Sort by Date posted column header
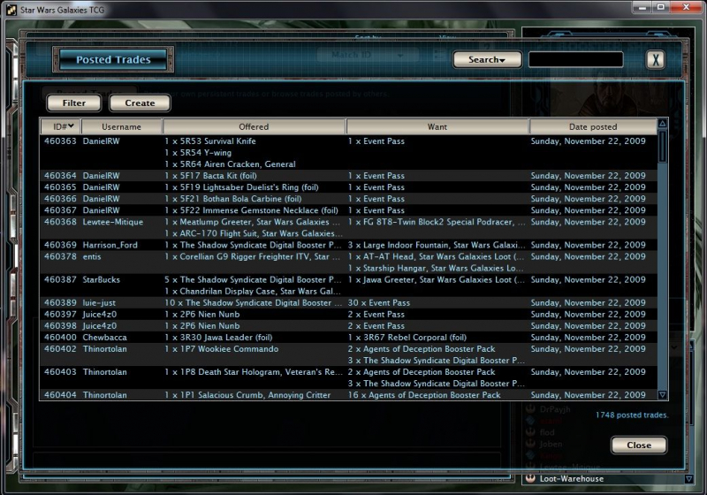 click(x=593, y=126)
